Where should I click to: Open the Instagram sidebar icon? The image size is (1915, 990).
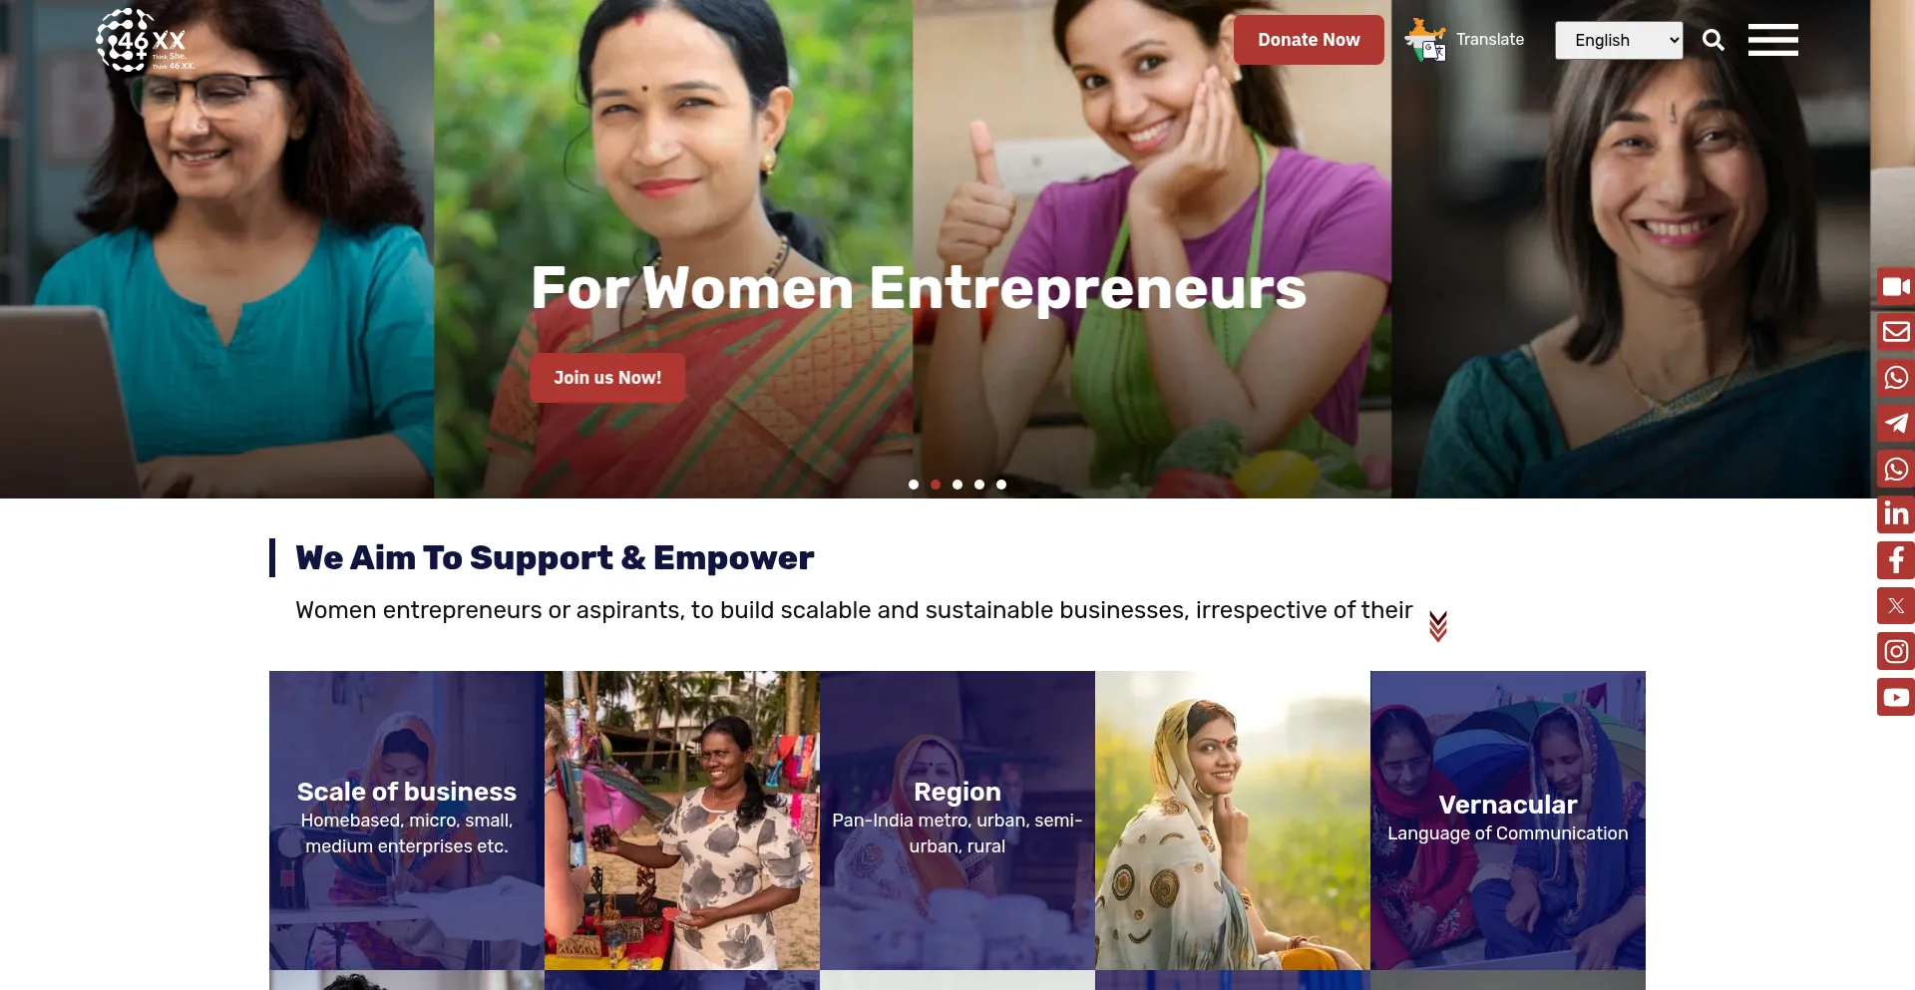pos(1895,652)
